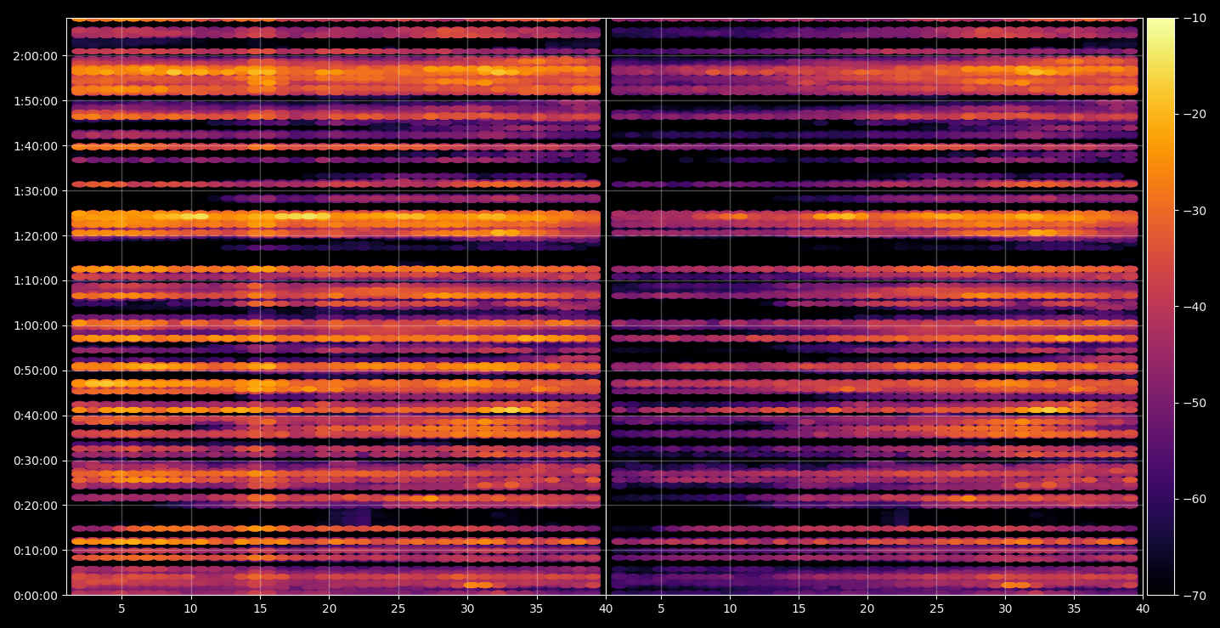Select x-axis label 10 under the right heatmap
Image resolution: width=1220 pixels, height=628 pixels.
[x=729, y=608]
